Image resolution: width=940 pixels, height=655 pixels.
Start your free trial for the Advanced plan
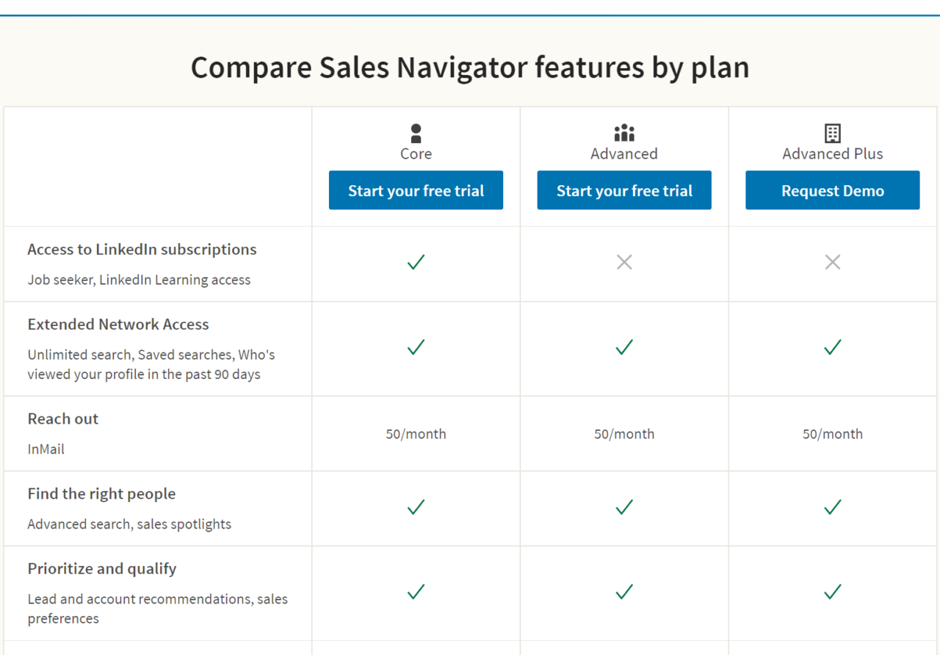tap(623, 190)
